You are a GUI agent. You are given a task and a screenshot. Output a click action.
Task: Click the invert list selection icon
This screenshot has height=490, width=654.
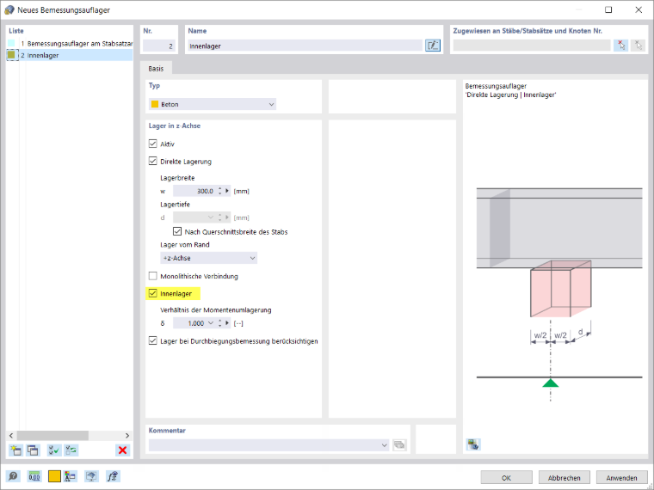[x=71, y=450]
